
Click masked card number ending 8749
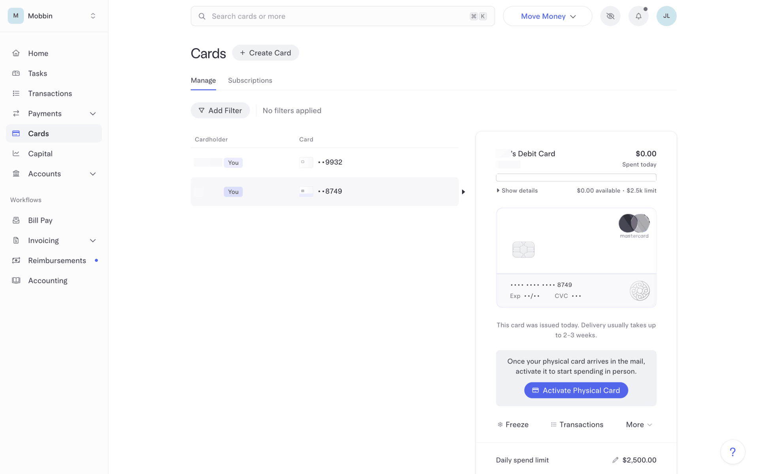[x=541, y=285]
